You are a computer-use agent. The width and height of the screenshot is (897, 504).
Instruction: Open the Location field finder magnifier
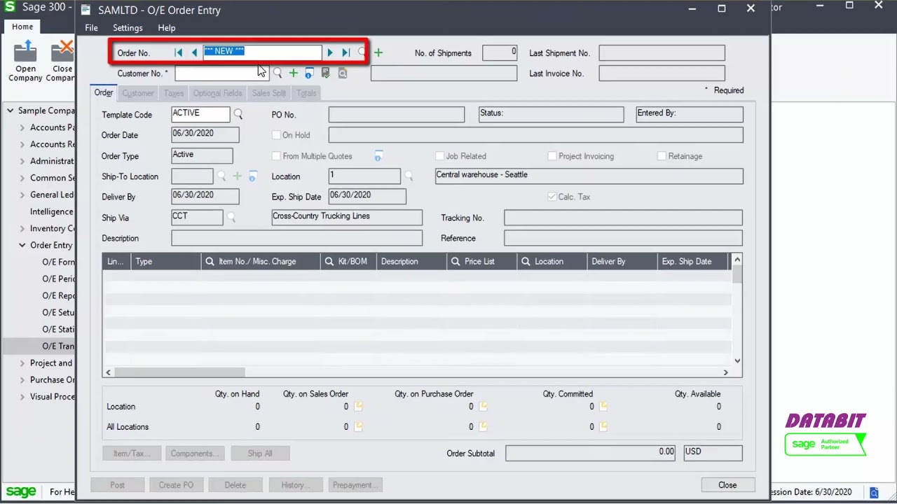[x=409, y=176]
